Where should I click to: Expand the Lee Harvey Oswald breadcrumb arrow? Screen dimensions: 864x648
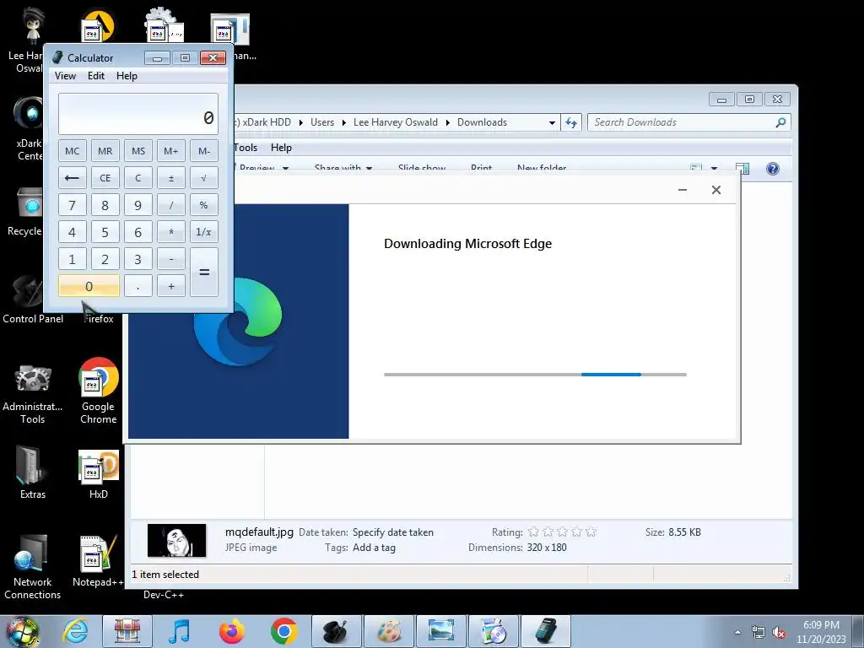447,122
